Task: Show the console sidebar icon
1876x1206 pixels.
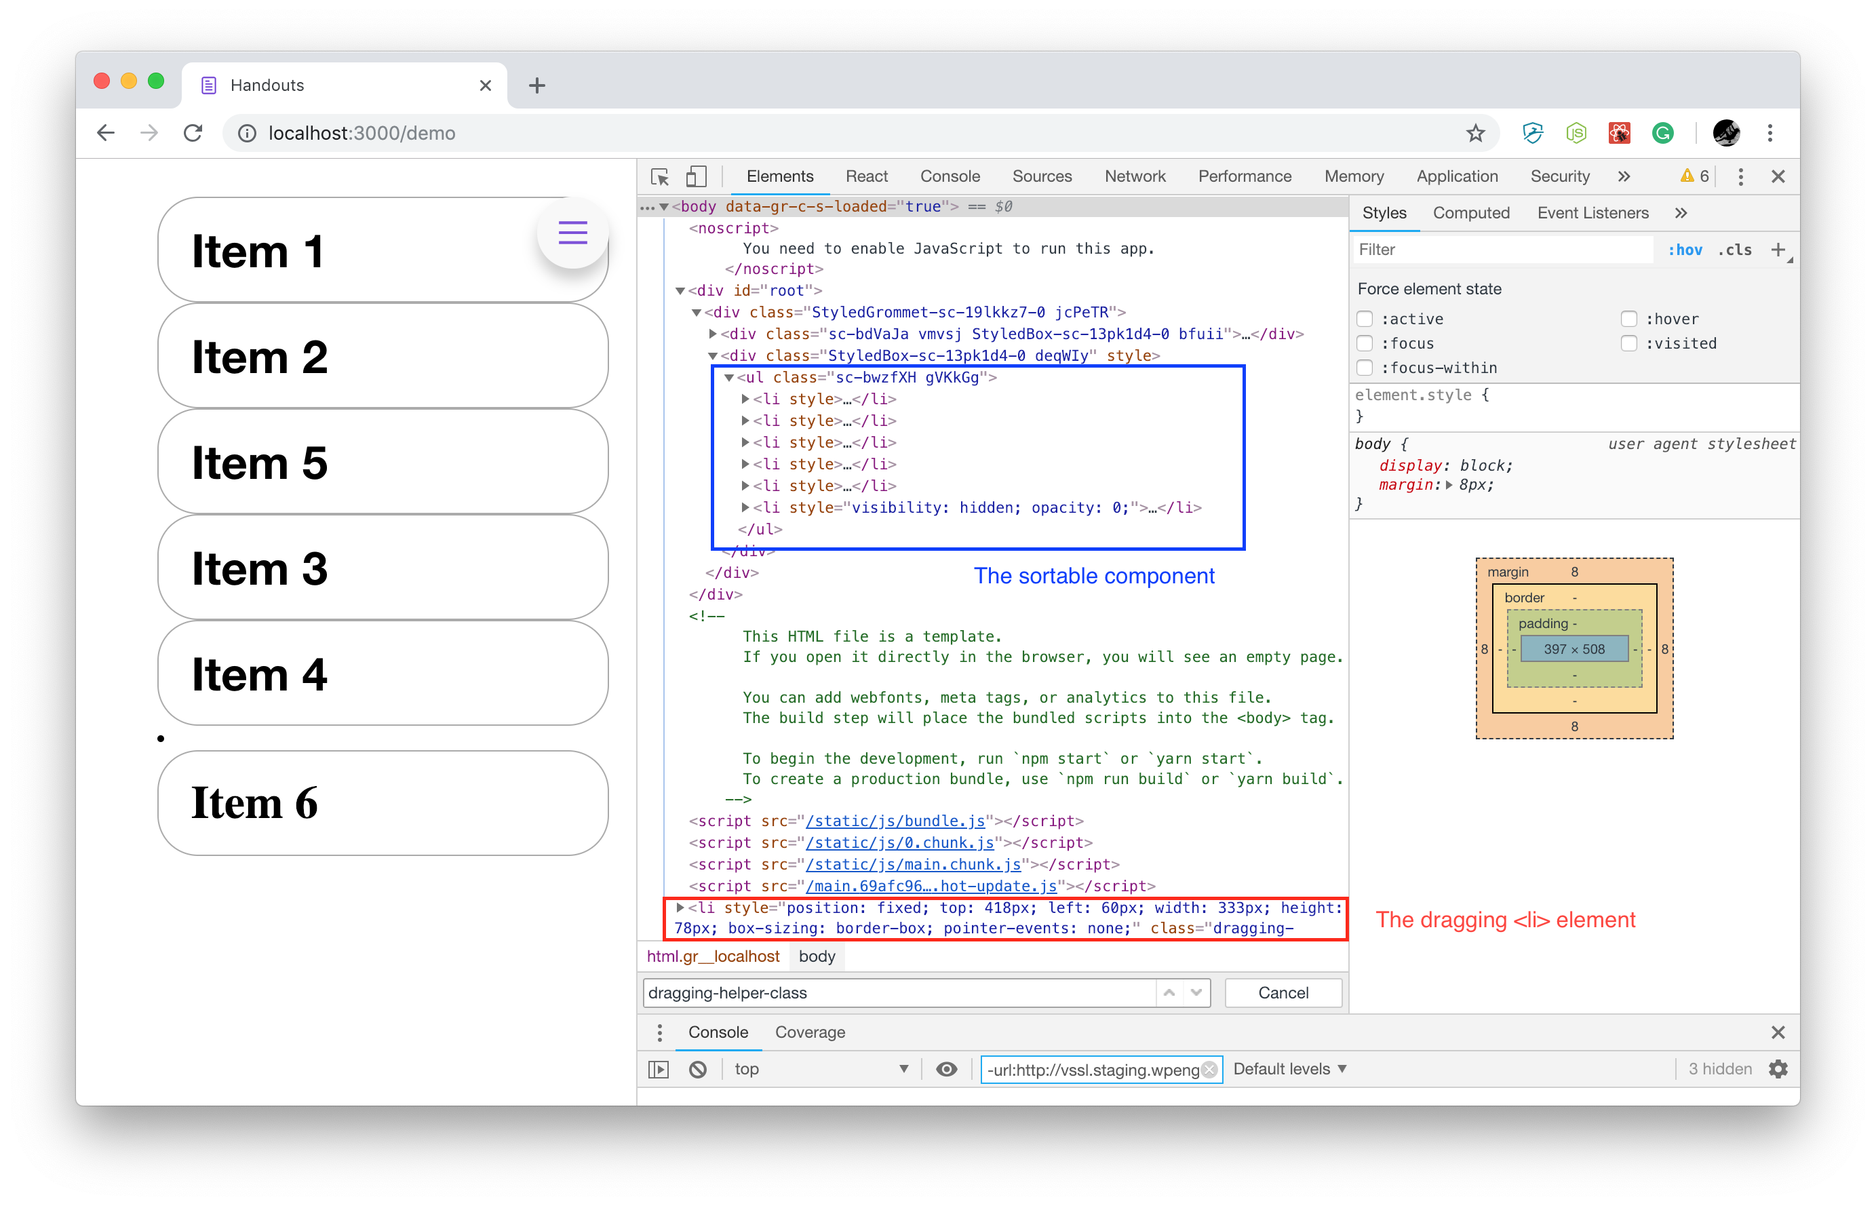Action: (659, 1069)
